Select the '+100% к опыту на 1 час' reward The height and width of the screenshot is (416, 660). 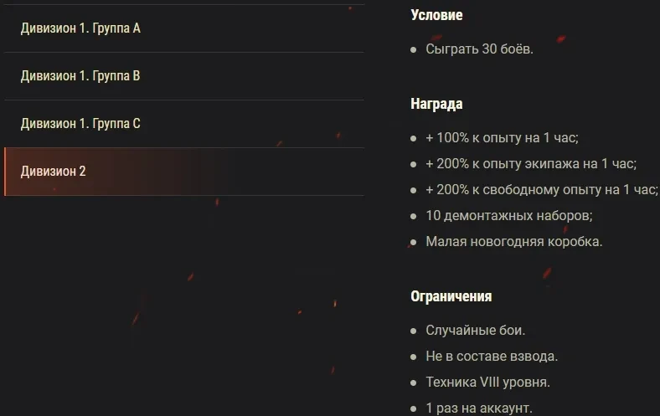click(x=502, y=138)
